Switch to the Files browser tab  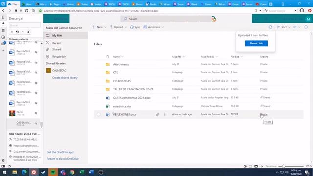click(13, 4)
